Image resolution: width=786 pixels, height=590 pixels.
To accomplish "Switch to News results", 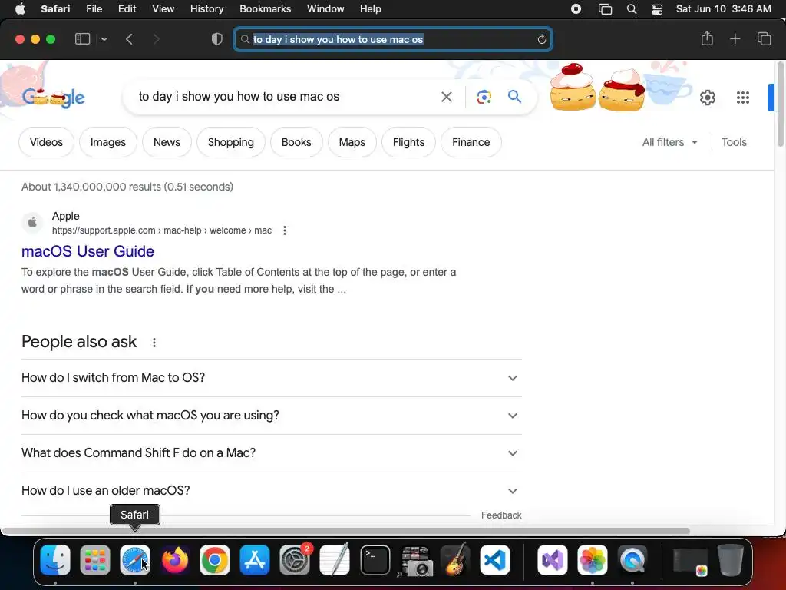I will (167, 142).
